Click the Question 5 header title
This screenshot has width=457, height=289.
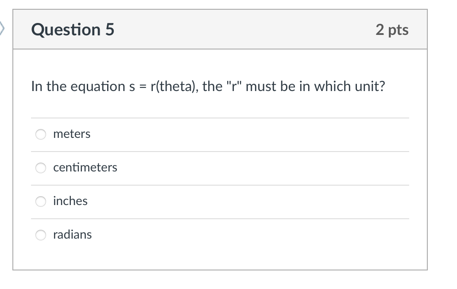[72, 30]
